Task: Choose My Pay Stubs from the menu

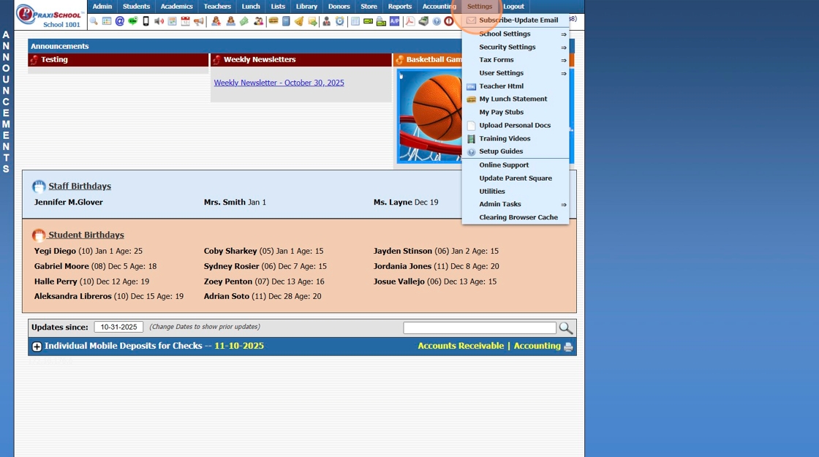Action: click(516, 113)
